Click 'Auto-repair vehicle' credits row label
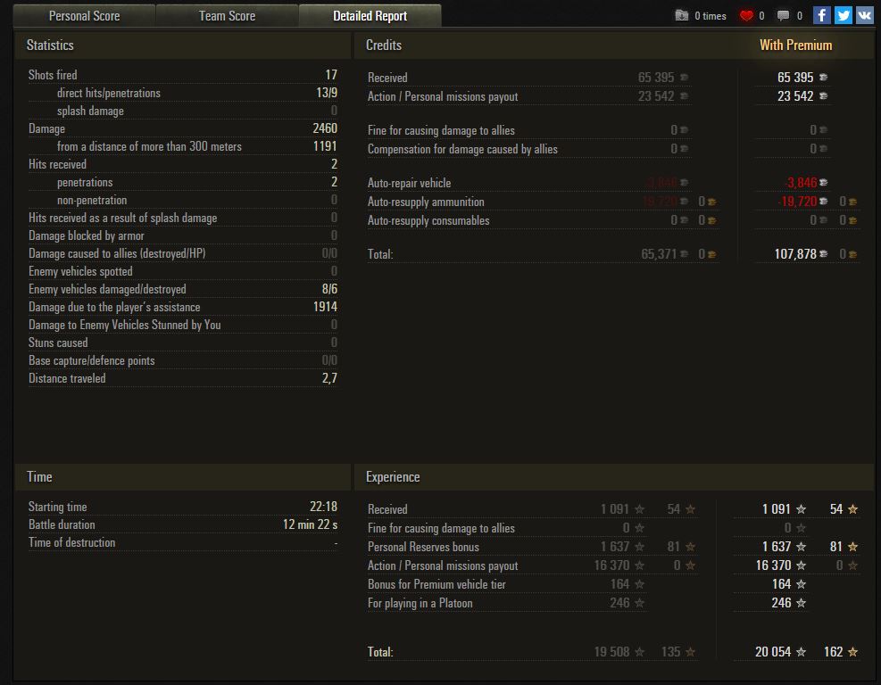 pyautogui.click(x=409, y=183)
